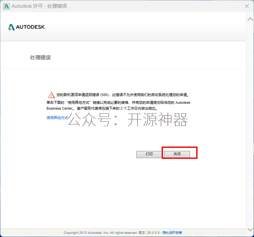
Task: Click the 处理错误 heading text
Action: [40, 58]
